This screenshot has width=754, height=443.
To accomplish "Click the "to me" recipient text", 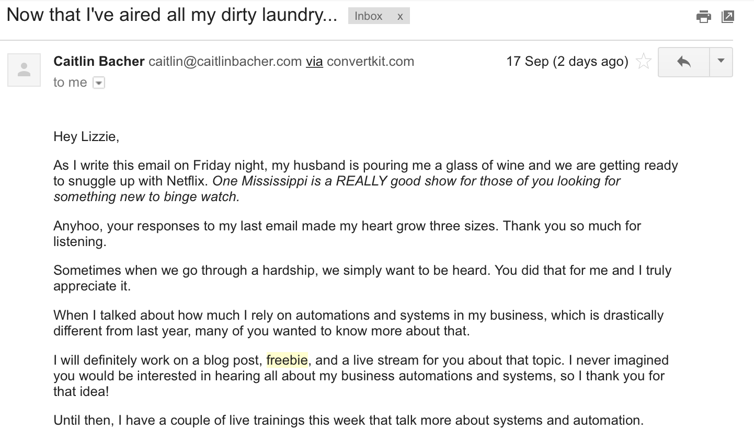I will pyautogui.click(x=70, y=83).
